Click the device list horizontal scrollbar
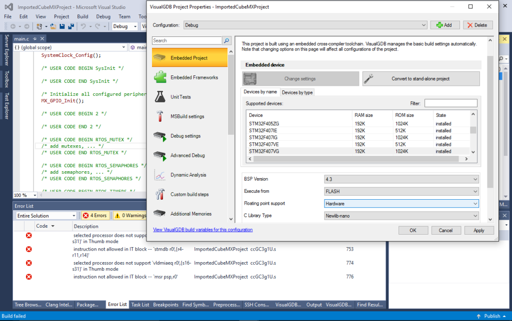Screen dimensions: 512x321 click(355, 159)
